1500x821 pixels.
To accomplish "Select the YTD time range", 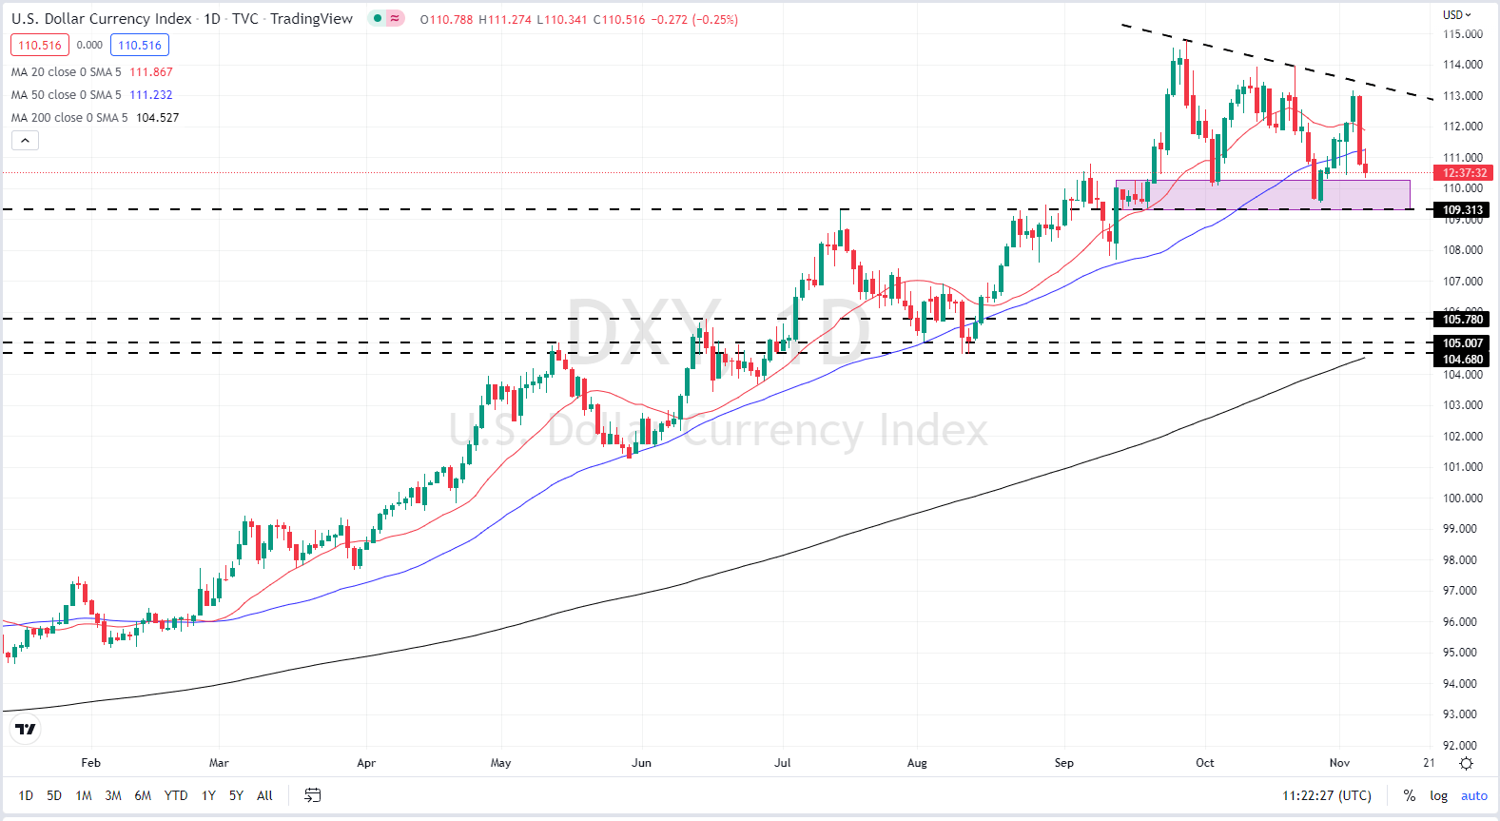I will [x=176, y=795].
